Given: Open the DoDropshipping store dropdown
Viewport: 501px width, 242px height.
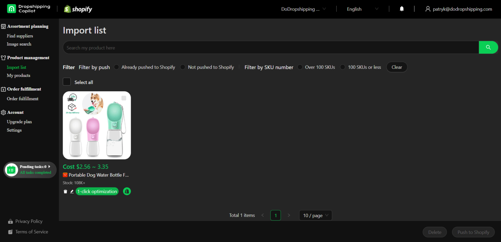Looking at the screenshot, I should click(303, 9).
